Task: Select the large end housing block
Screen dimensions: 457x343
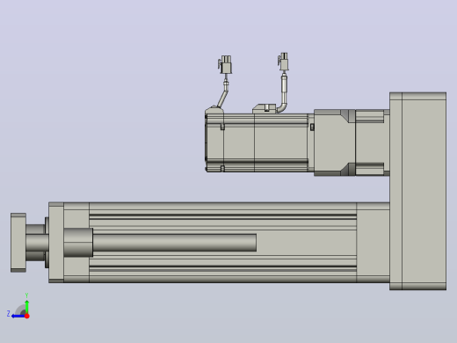Action: click(417, 191)
